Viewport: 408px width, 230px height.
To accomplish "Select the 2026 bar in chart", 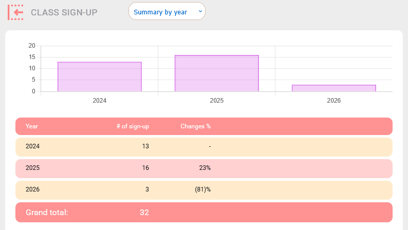I will (334, 88).
